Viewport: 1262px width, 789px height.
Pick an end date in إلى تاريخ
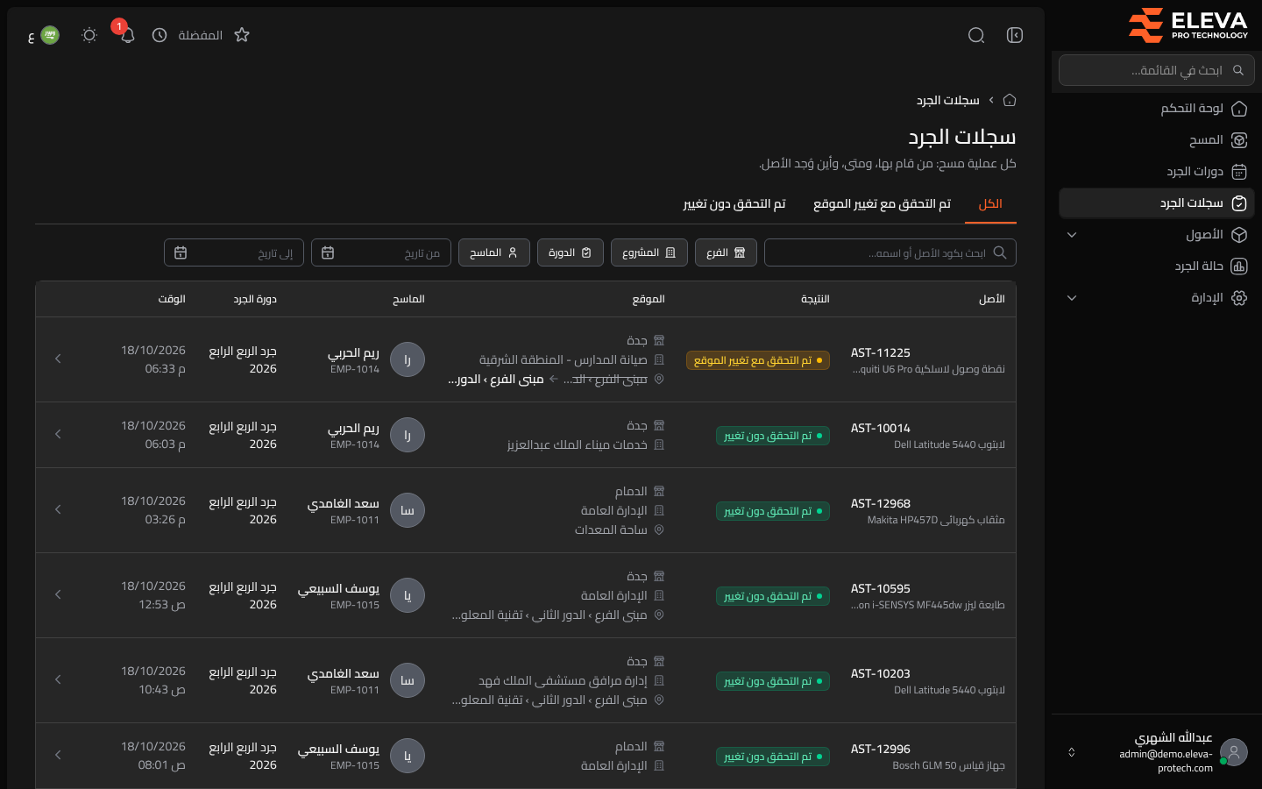click(x=234, y=252)
